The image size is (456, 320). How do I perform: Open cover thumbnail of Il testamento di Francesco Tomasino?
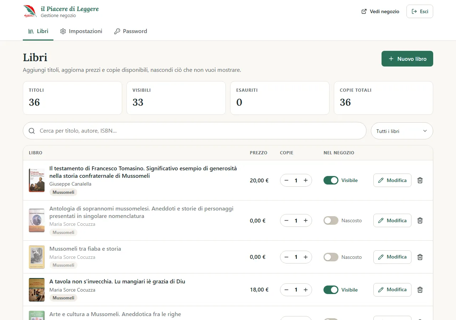tap(37, 180)
